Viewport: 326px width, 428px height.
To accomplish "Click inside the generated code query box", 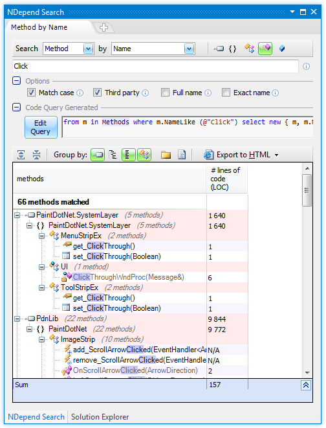I will [x=188, y=127].
